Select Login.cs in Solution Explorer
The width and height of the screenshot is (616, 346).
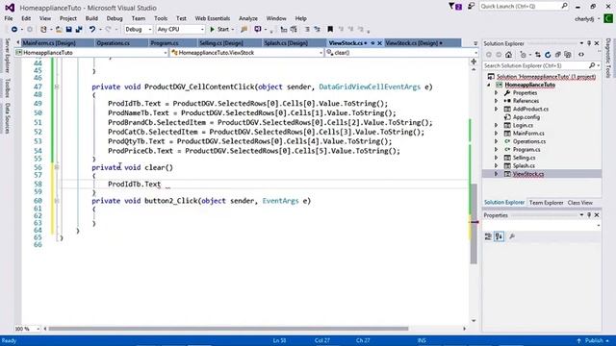pyautogui.click(x=523, y=126)
